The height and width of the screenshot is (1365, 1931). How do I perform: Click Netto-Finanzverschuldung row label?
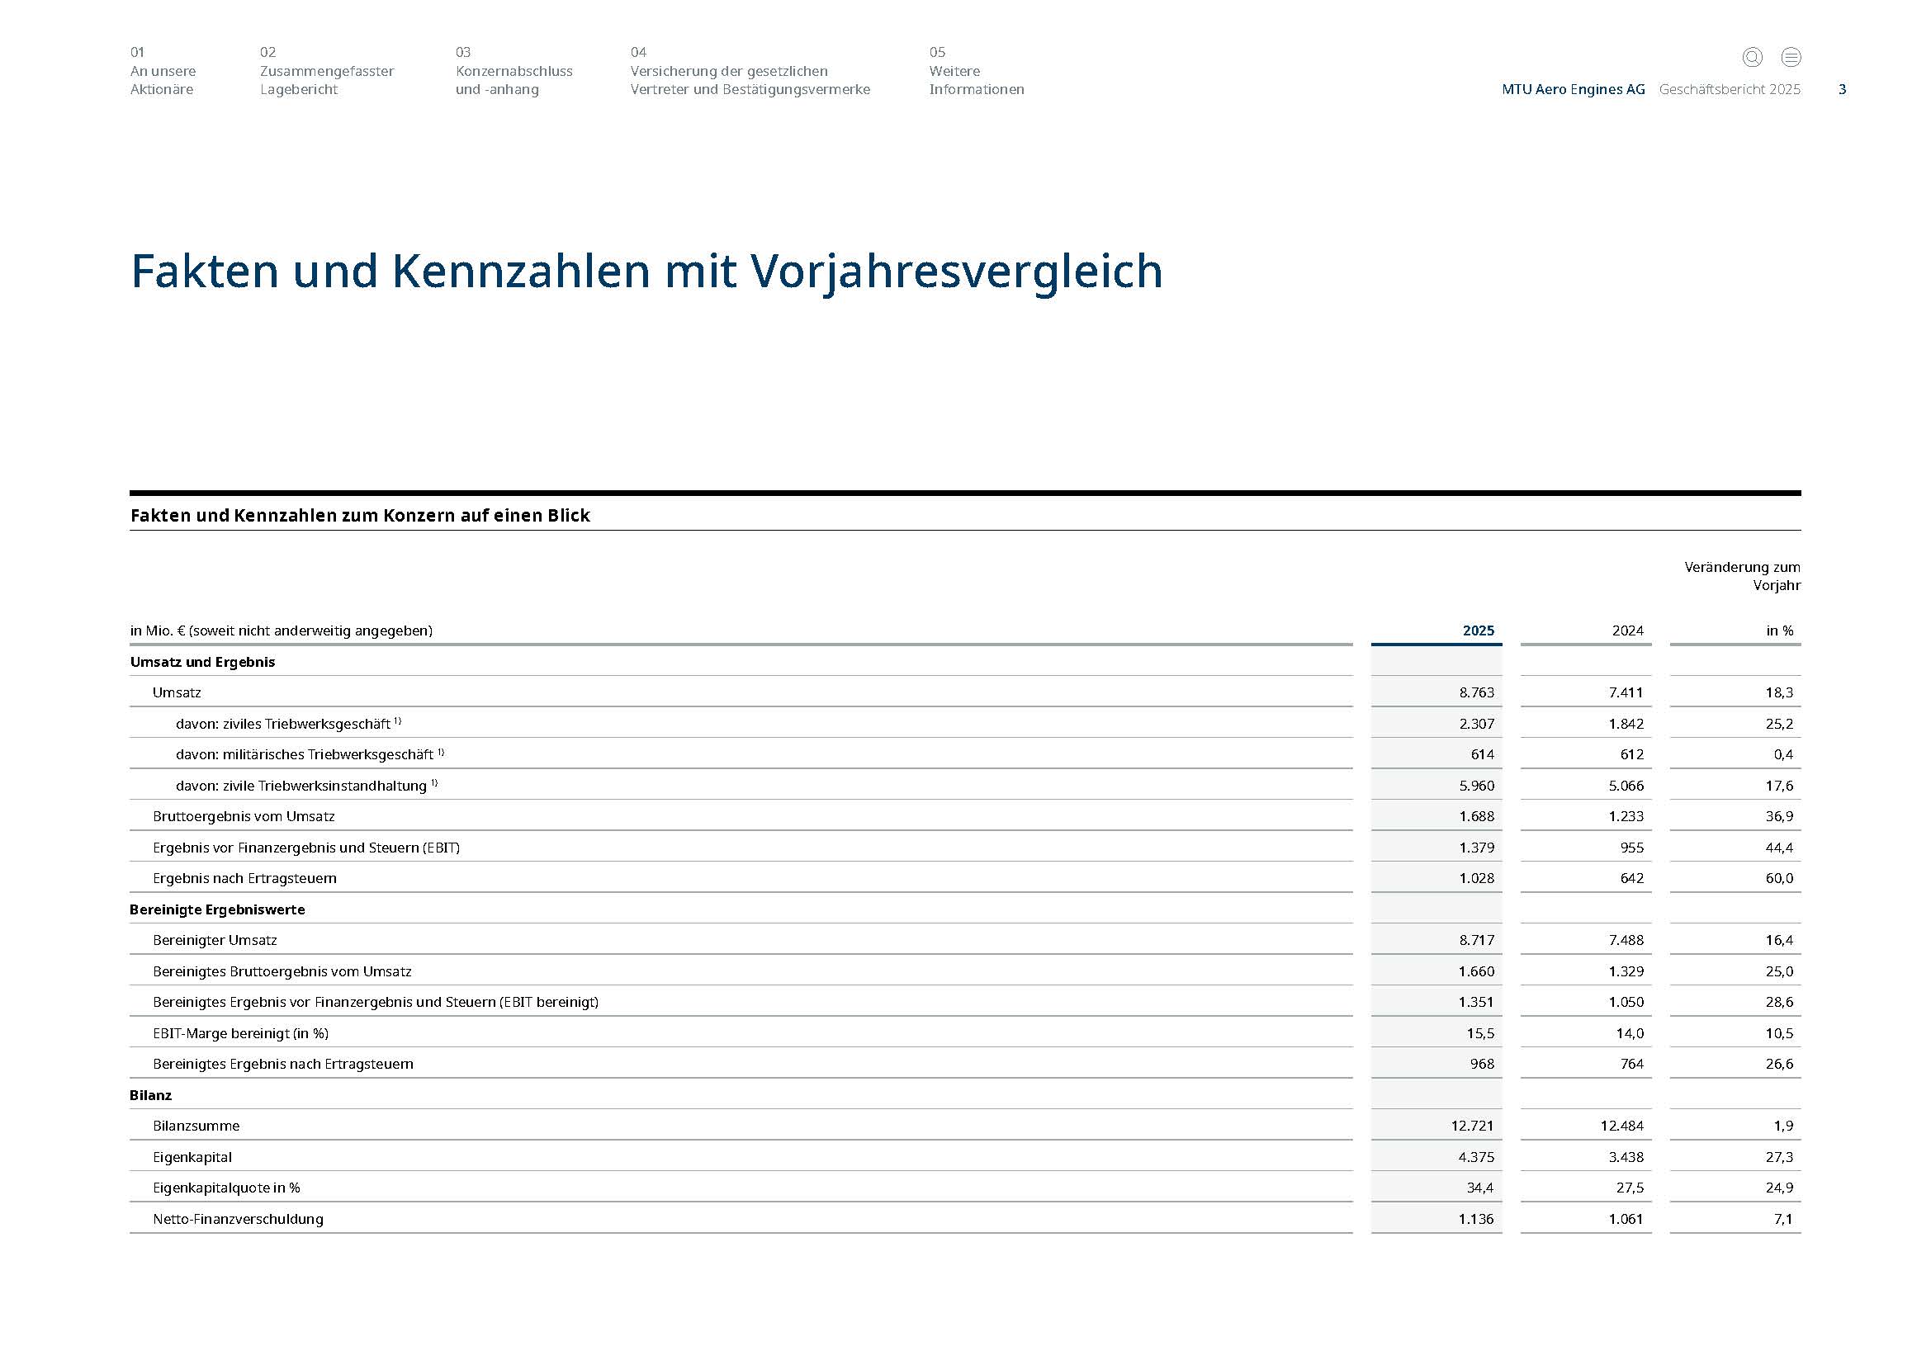238,1219
